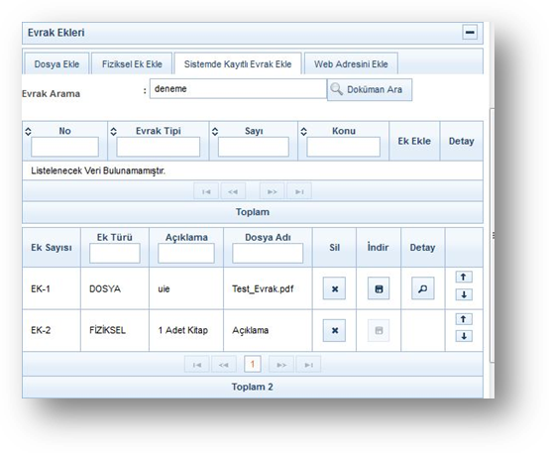Download the EK-1 Test_Evrak.pdf file
The width and height of the screenshot is (549, 453).
pyautogui.click(x=379, y=288)
